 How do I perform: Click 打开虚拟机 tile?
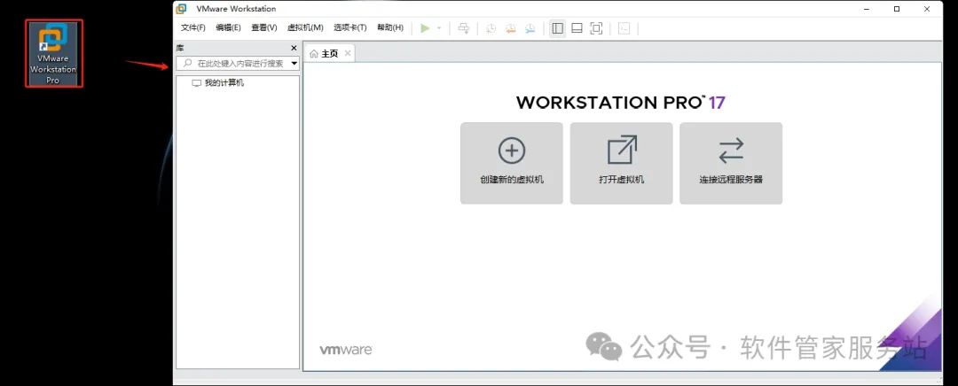[x=621, y=163]
